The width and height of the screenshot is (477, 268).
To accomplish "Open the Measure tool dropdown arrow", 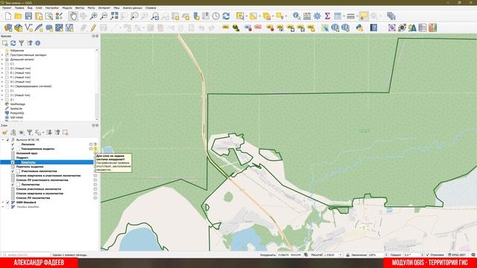I will pos(357,16).
